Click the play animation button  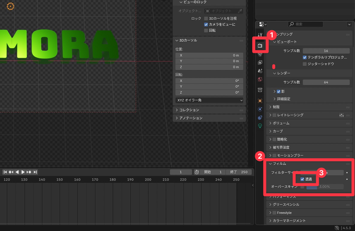click(23, 172)
